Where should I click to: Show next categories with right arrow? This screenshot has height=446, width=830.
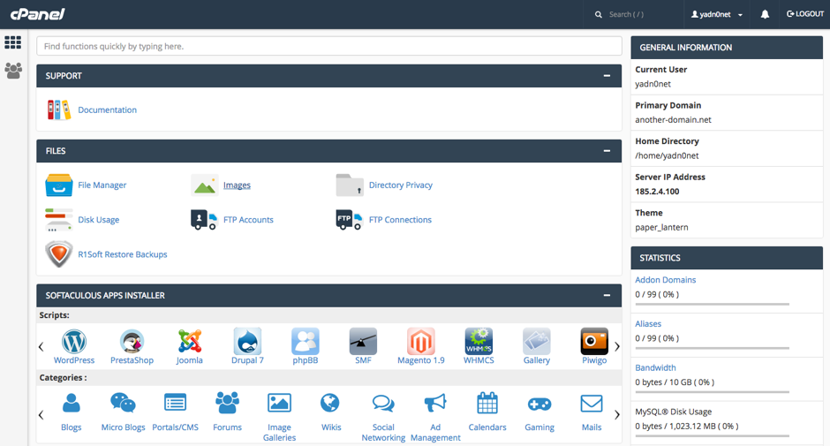coord(616,415)
